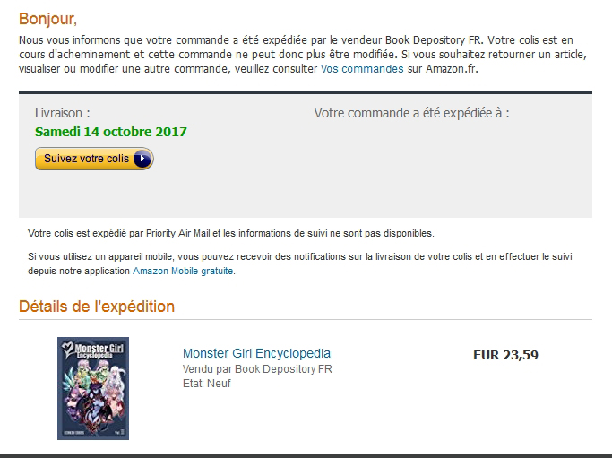Screen dimensions: 612x458
Task: Click the Livraison label
Action: coord(63,113)
